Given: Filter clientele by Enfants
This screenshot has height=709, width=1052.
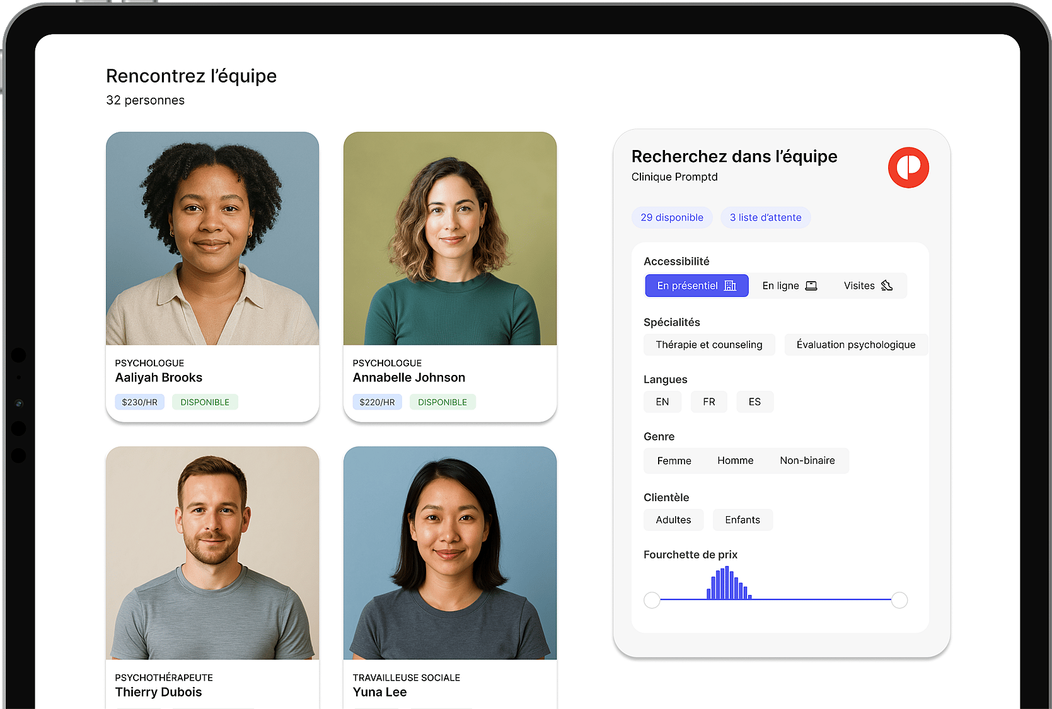Looking at the screenshot, I should pos(742,520).
